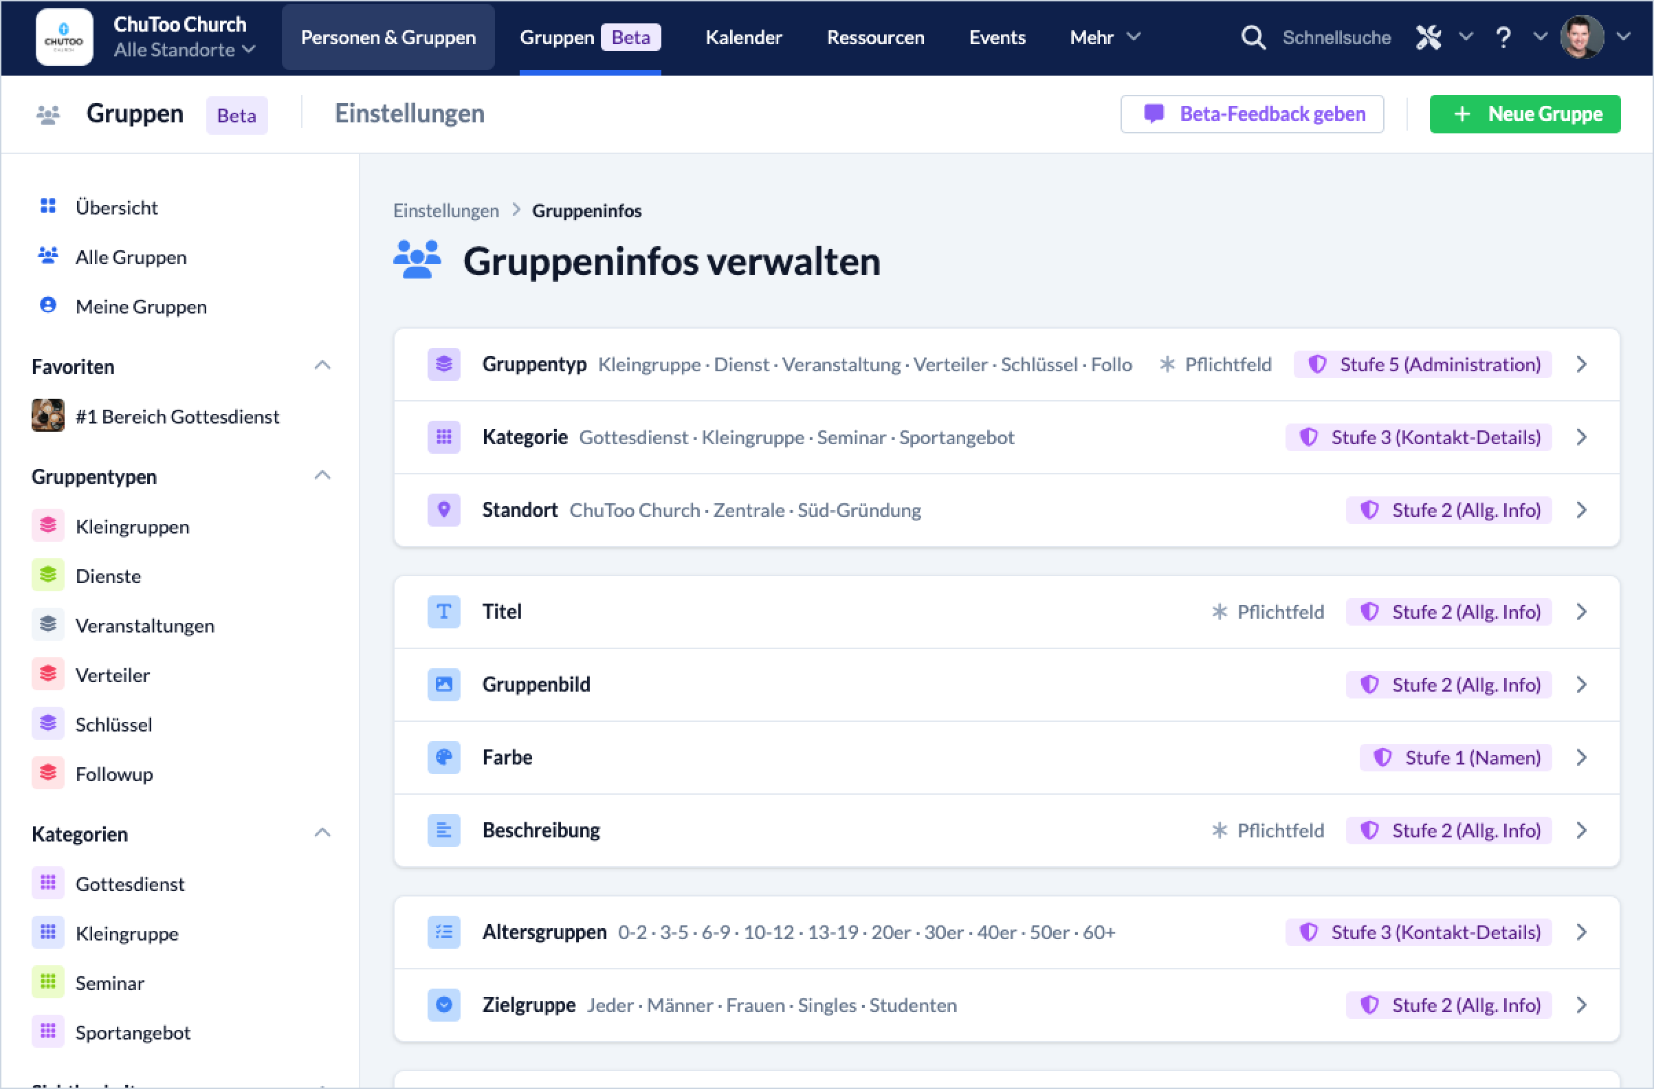Open #1 Bereich Gottesdienst favorite thumbnail

pyautogui.click(x=48, y=415)
